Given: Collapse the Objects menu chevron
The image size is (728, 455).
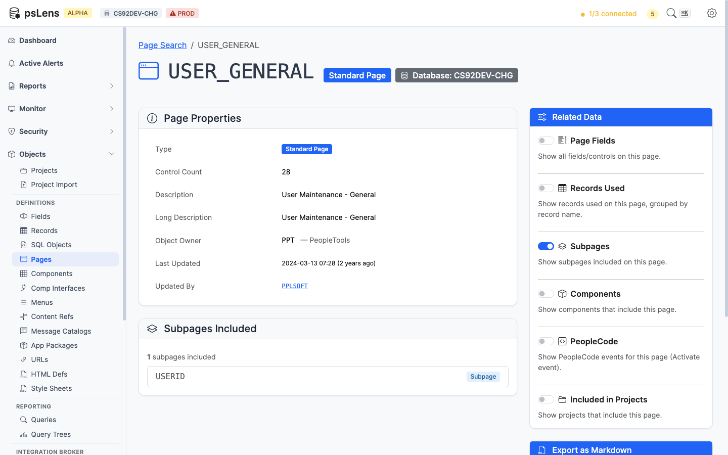Looking at the screenshot, I should pyautogui.click(x=112, y=154).
